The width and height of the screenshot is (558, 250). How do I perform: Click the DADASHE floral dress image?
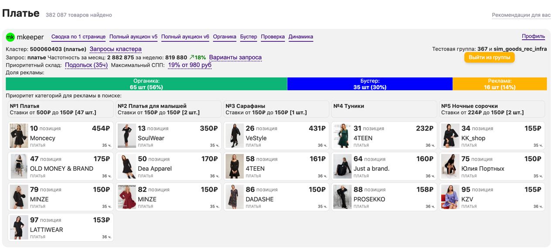[235, 196]
